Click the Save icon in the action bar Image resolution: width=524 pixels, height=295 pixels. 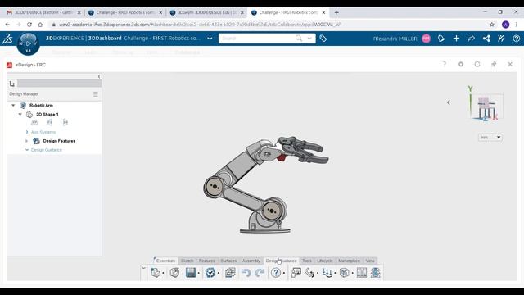(x=191, y=273)
